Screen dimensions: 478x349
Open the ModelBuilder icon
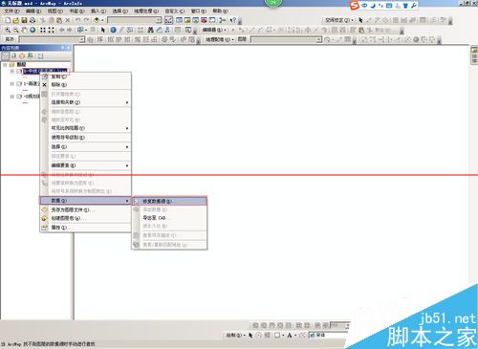pyautogui.click(x=223, y=20)
